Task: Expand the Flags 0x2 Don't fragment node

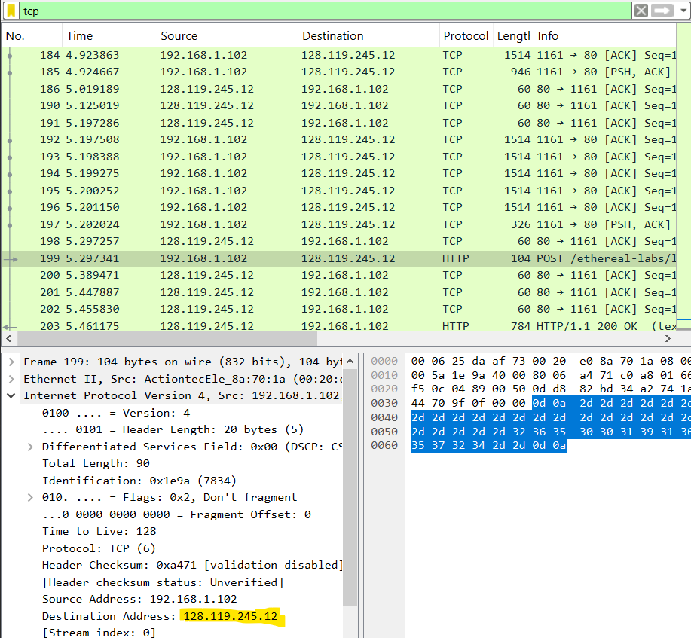Action: pos(30,497)
